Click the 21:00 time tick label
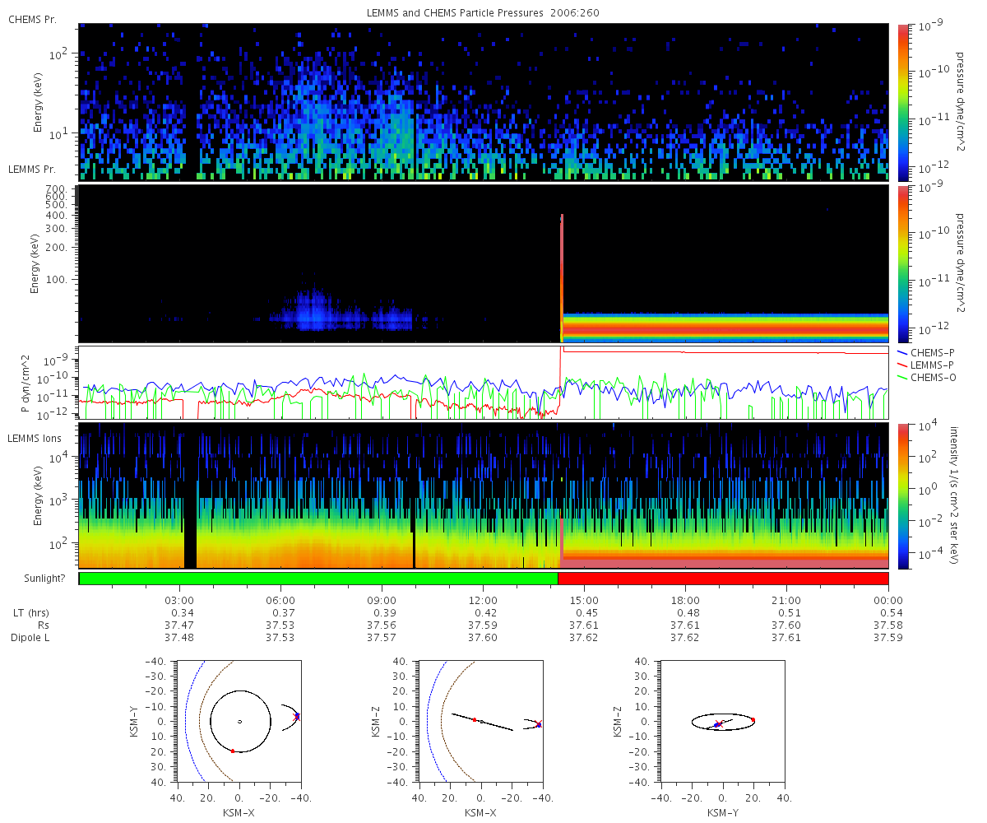The image size is (987, 823). [787, 599]
